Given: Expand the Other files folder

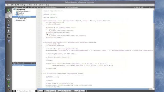Looking at the screenshot, I should pyautogui.click(x=15, y=20).
